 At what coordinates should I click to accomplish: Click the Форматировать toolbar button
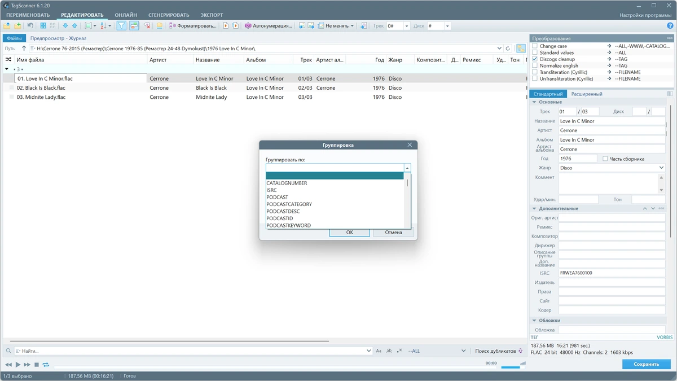(194, 26)
